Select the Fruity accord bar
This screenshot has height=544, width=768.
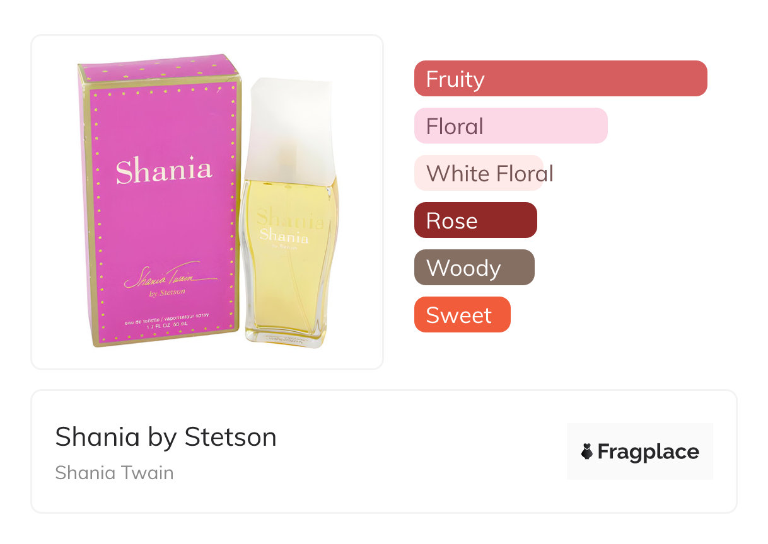coord(560,79)
